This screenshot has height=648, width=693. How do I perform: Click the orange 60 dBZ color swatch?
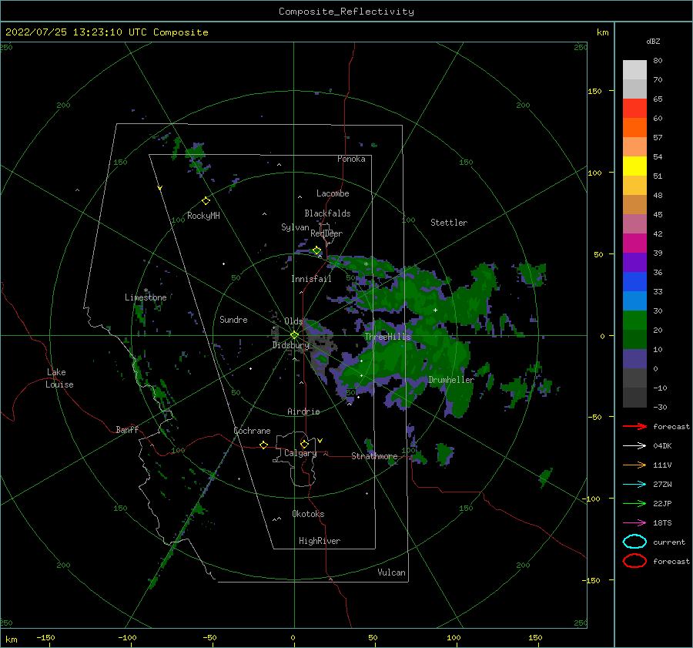(634, 127)
